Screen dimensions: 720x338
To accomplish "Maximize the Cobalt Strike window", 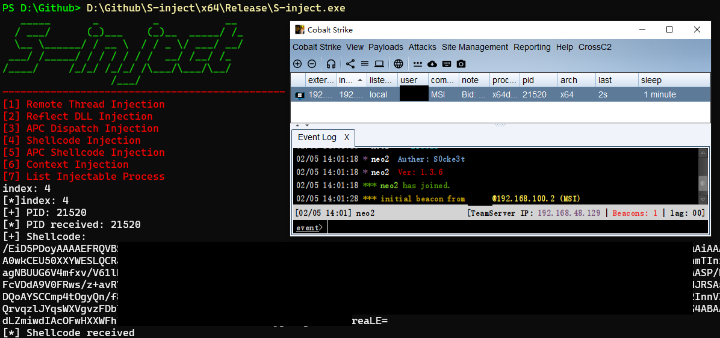I will (669, 29).
